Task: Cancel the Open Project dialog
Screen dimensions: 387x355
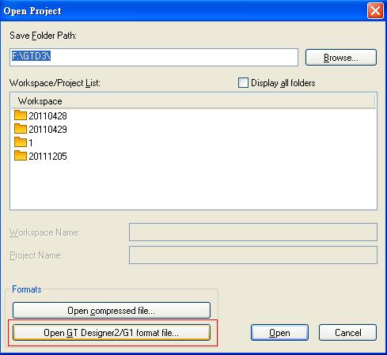Action: pyautogui.click(x=347, y=333)
